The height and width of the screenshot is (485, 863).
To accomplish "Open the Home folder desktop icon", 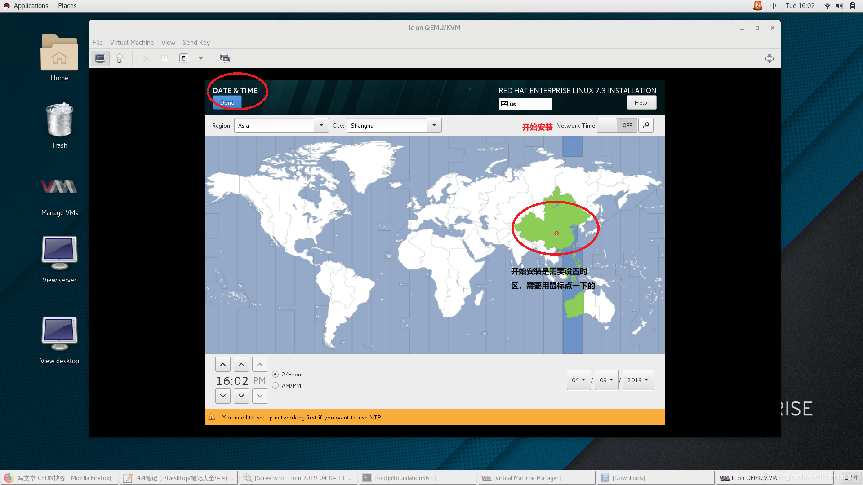I will click(59, 58).
